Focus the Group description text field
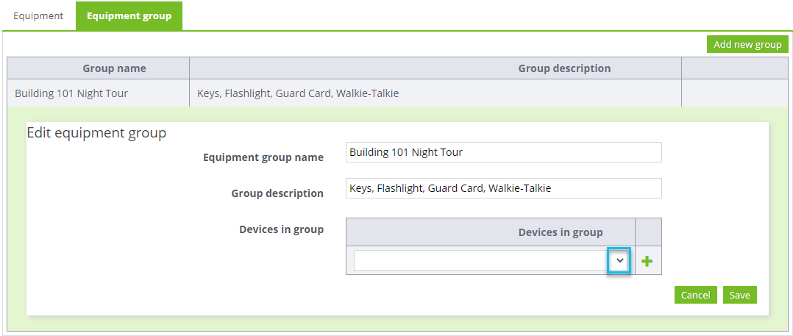The width and height of the screenshot is (793, 336). pos(504,188)
